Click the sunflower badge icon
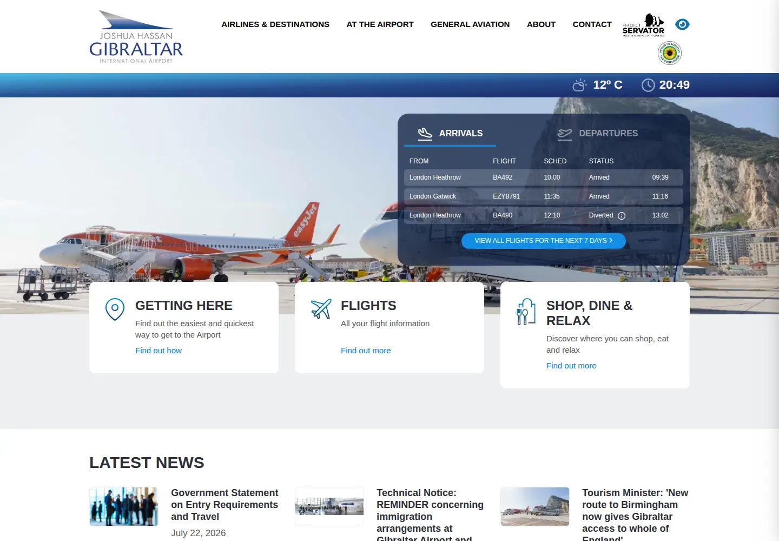Viewport: 779px width, 541px height. tap(670, 53)
